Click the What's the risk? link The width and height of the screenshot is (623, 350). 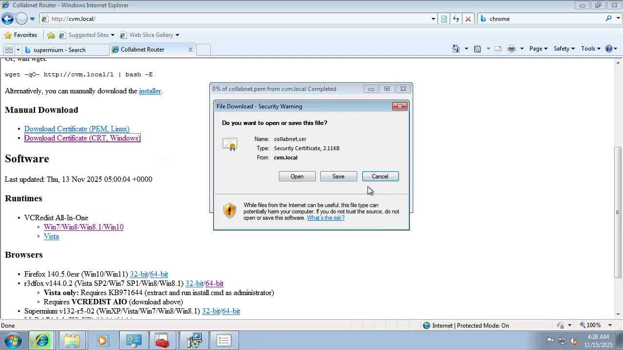point(326,218)
